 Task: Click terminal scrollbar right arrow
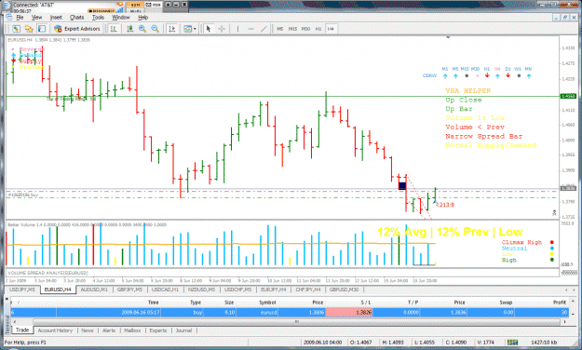click(564, 322)
